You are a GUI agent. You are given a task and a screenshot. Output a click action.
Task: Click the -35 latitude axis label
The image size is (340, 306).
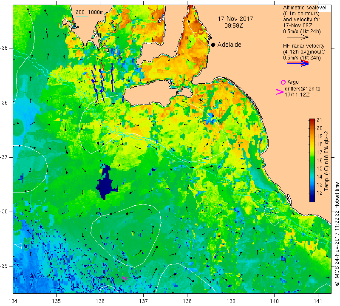(4, 48)
